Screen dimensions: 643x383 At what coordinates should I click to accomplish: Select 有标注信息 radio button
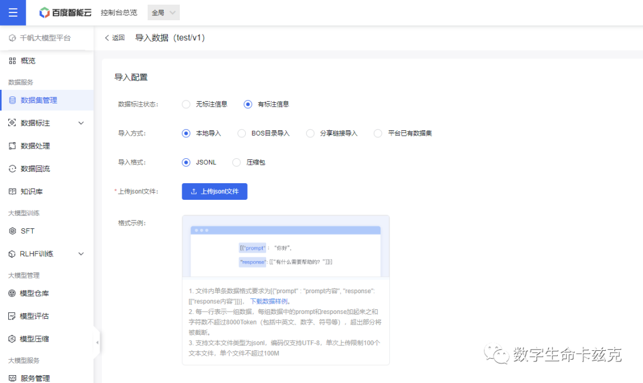click(x=248, y=105)
